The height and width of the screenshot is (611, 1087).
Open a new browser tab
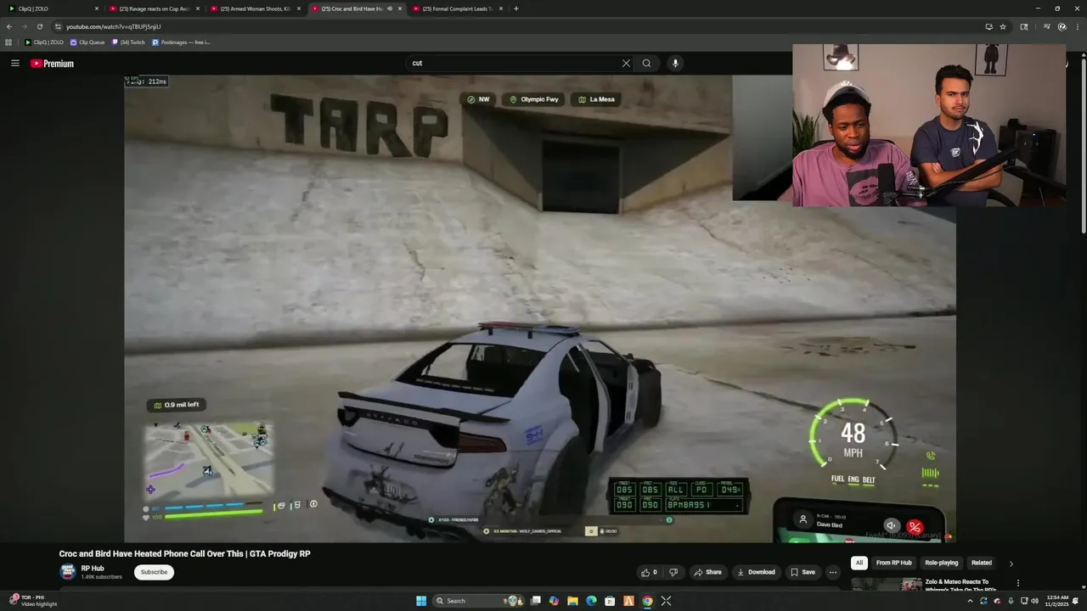click(516, 8)
